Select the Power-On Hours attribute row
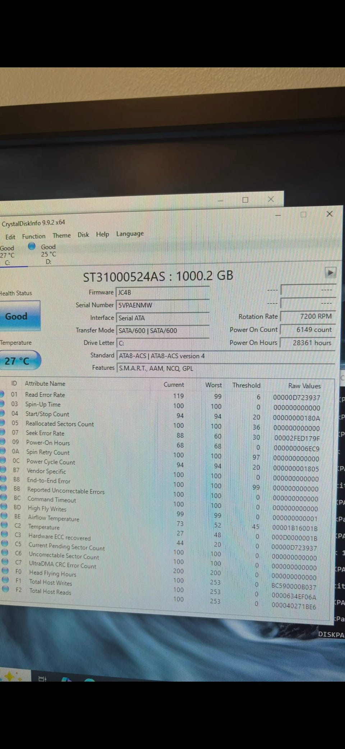Screen dimensions: 345x749 coord(166,443)
